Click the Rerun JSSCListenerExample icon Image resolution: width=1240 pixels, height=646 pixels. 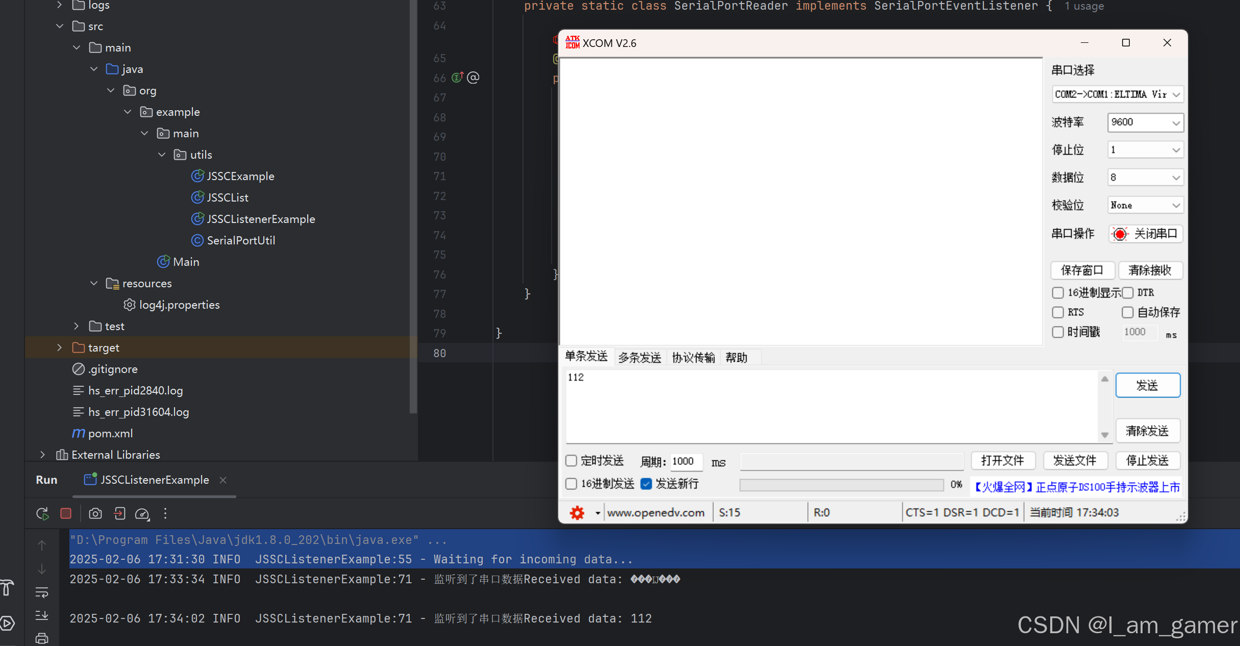click(x=42, y=514)
